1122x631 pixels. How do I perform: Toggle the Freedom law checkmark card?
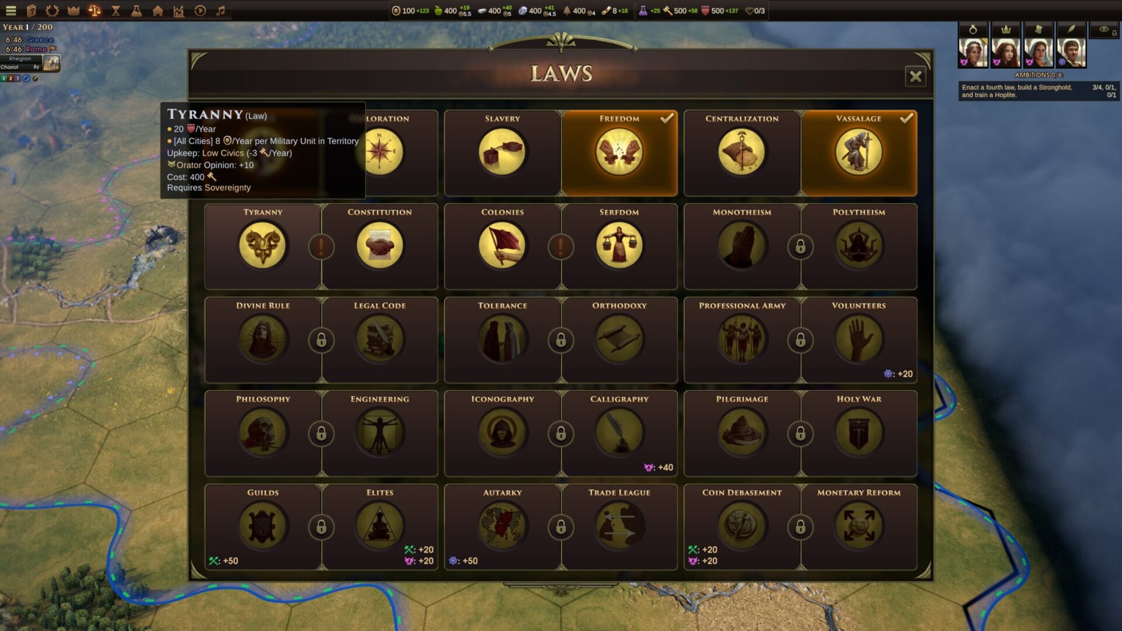619,153
